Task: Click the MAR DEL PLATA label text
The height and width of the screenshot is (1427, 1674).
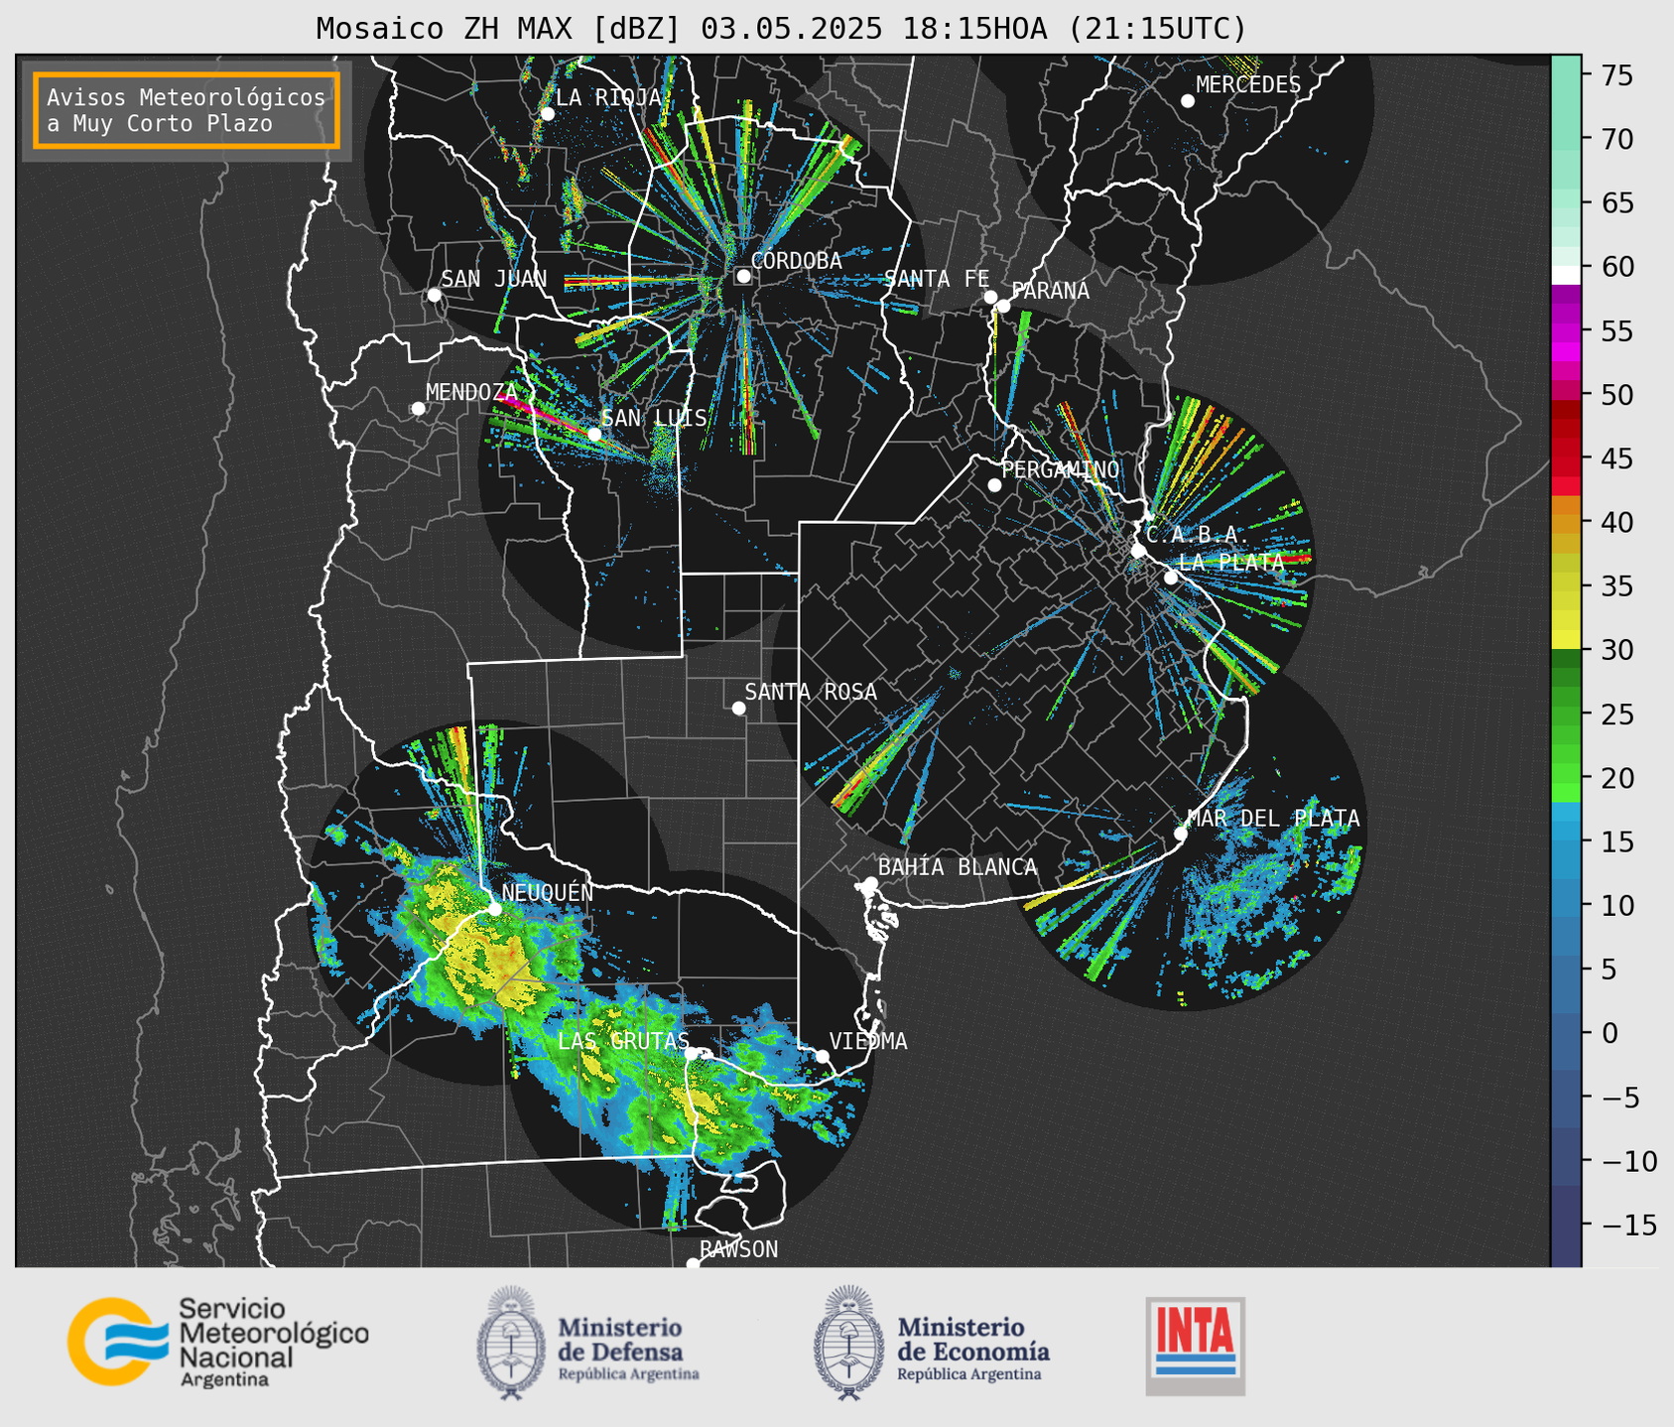Action: (1273, 819)
